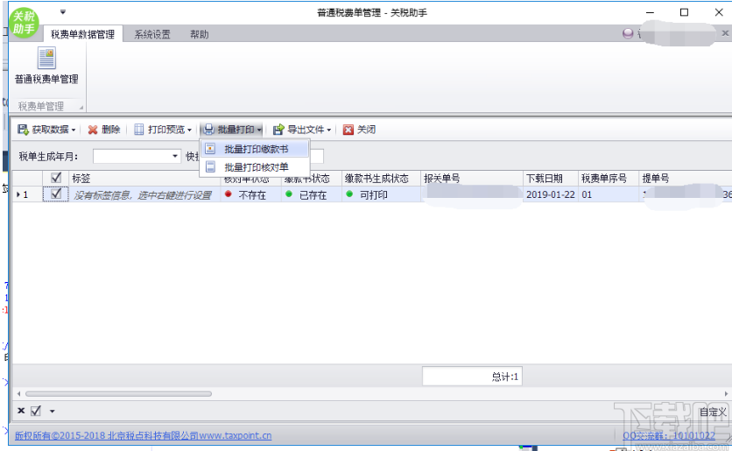The height and width of the screenshot is (451, 732).
Task: Click the 删除 red cross icon
Action: click(93, 130)
